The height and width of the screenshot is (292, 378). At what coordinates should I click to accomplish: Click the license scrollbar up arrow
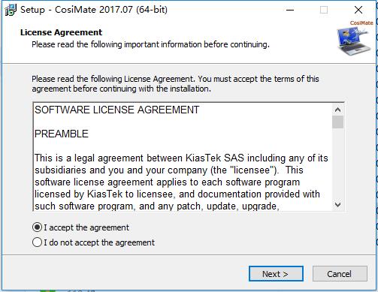(337, 110)
